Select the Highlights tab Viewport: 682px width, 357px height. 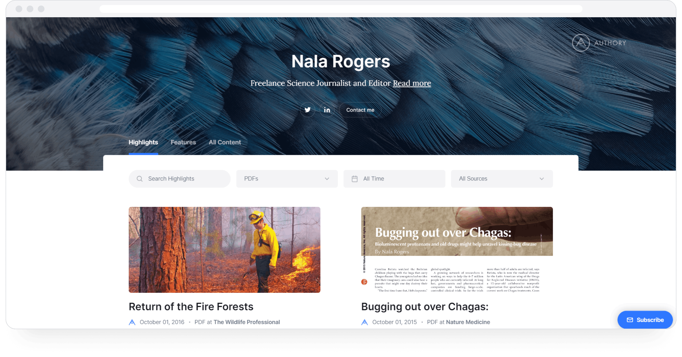[x=143, y=143]
